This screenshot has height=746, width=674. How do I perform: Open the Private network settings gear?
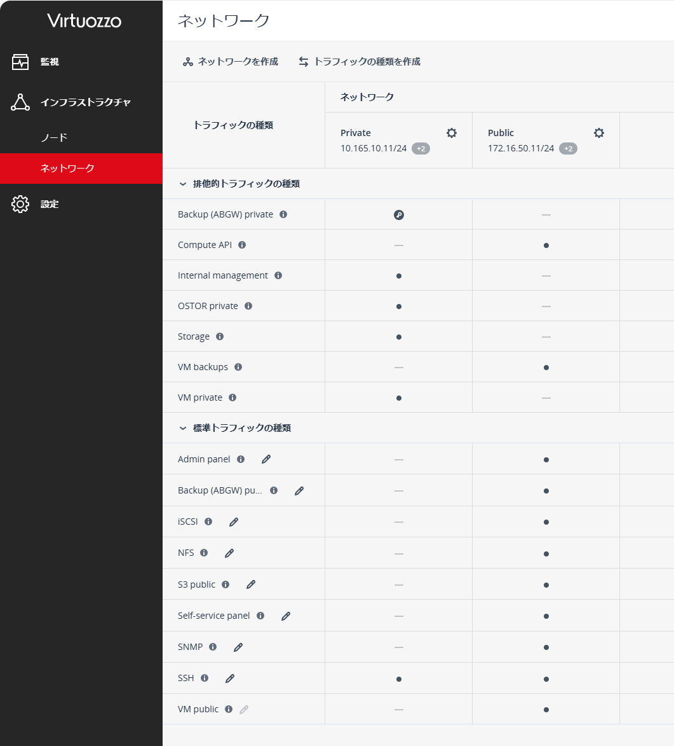coord(452,133)
